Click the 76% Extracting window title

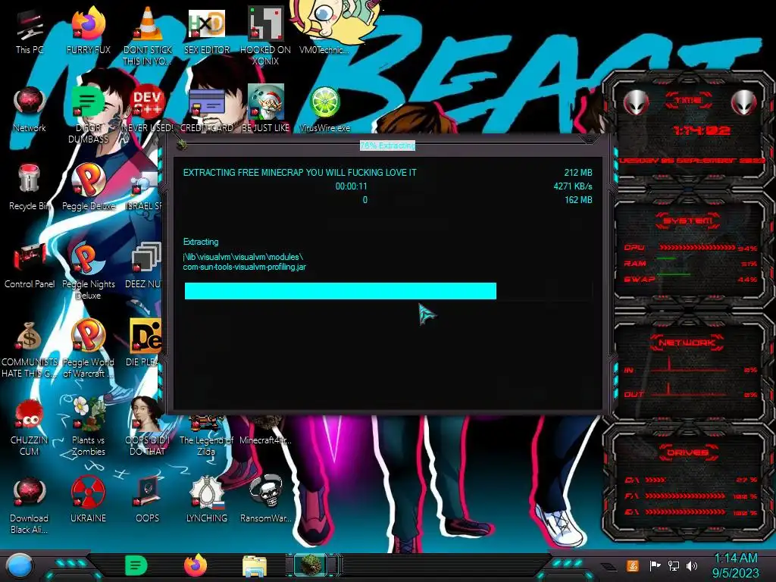387,145
